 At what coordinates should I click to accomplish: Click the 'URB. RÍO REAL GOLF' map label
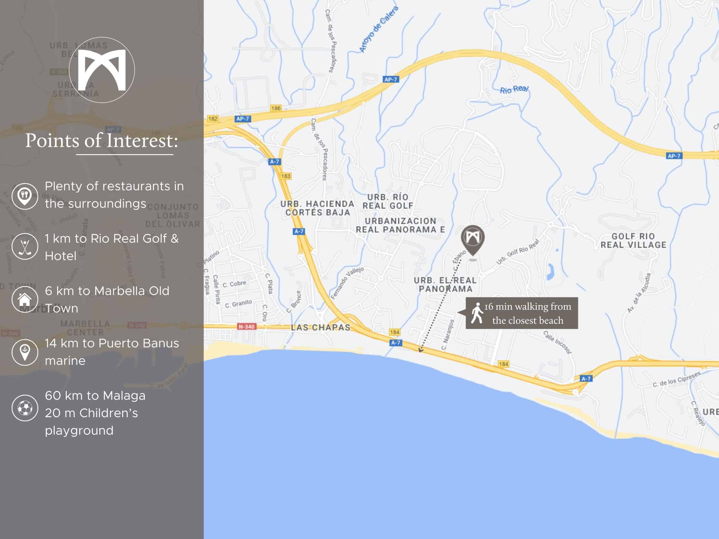tap(388, 201)
